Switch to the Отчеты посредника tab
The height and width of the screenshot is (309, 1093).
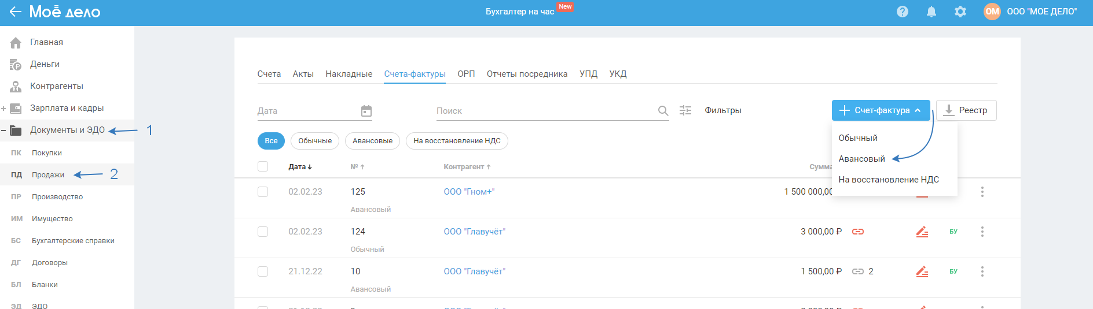(527, 74)
